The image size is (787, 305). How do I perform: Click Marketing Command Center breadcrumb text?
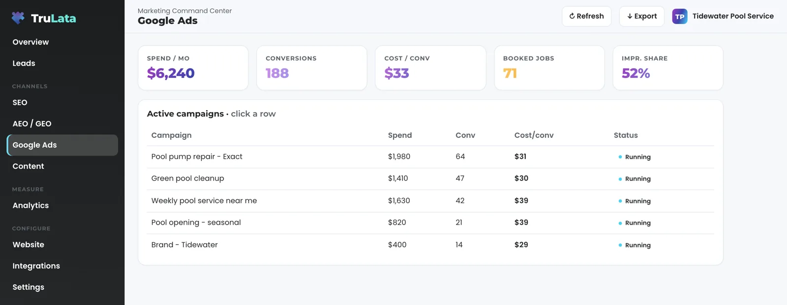tap(184, 11)
